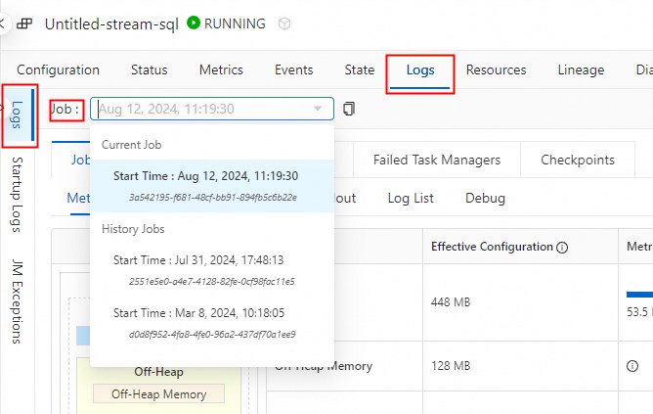653x414 pixels.
Task: Click the 128 MB effective configuration value
Action: [x=451, y=366]
